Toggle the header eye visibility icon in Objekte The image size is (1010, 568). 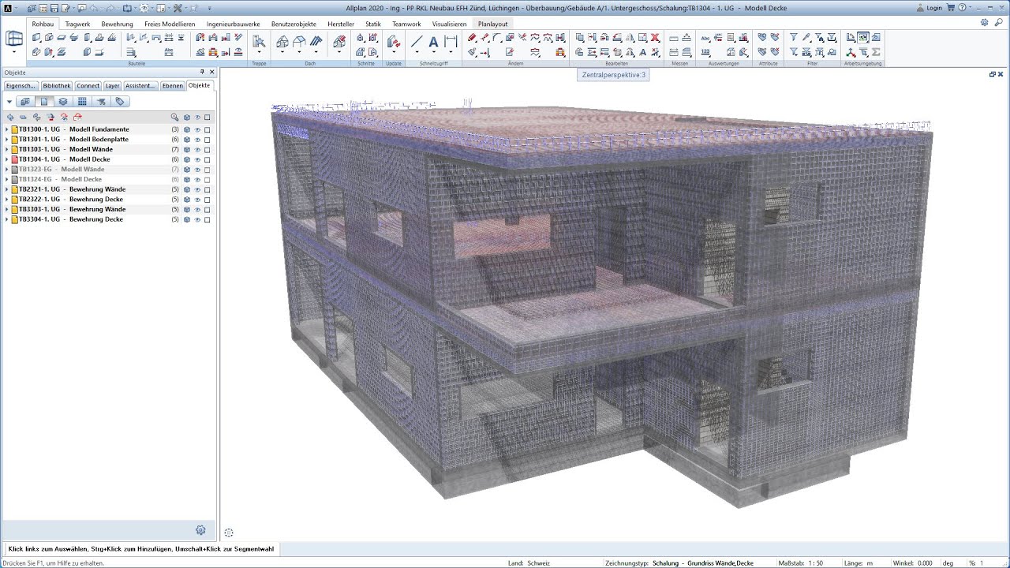(x=197, y=118)
